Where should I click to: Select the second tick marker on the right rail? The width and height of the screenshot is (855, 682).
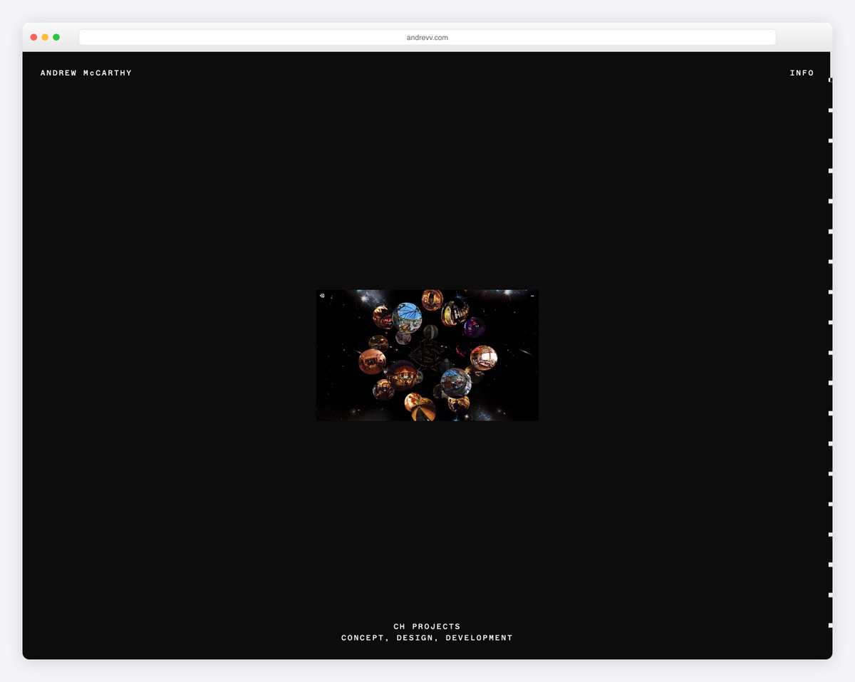point(830,110)
